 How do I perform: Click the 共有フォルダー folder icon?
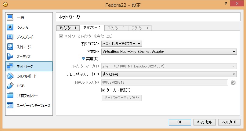pos(10,96)
